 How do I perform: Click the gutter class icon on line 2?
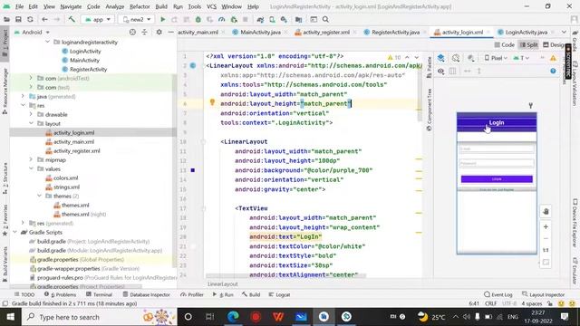(x=193, y=66)
